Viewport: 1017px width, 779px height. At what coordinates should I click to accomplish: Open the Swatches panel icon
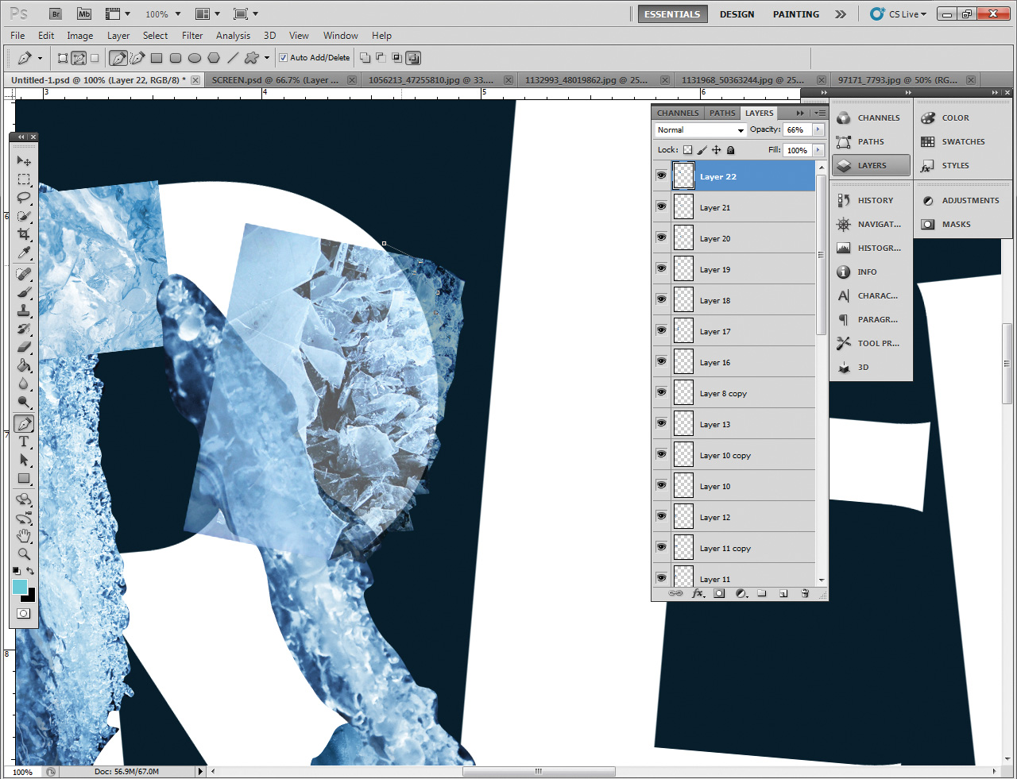(927, 142)
